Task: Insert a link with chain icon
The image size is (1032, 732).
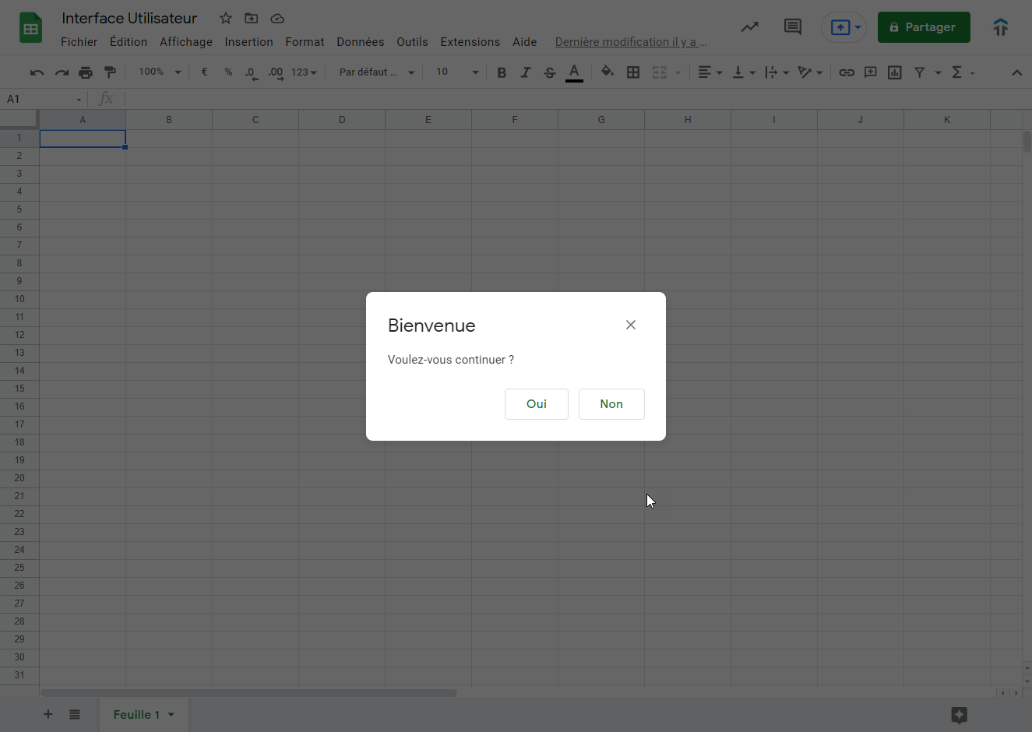Action: 847,72
